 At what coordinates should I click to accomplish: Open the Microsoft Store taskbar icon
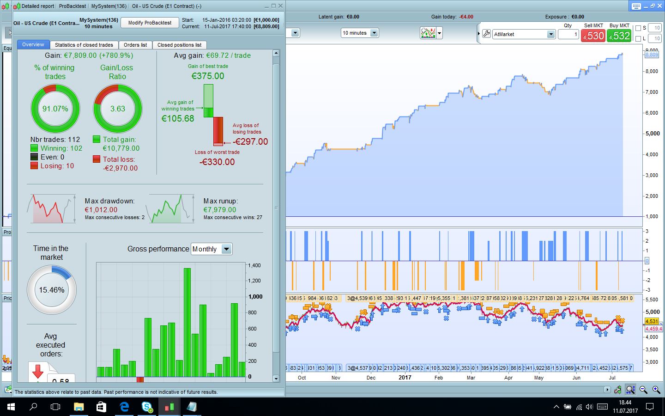(x=102, y=407)
